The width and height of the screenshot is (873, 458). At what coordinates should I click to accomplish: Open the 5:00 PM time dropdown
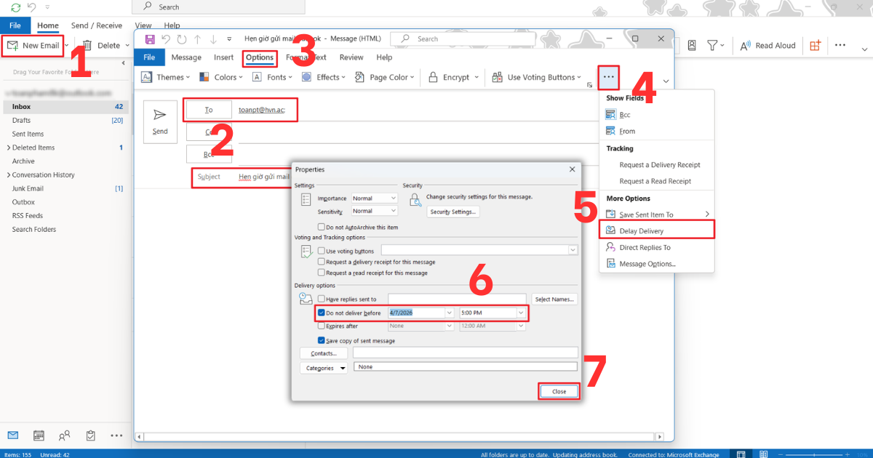point(520,313)
